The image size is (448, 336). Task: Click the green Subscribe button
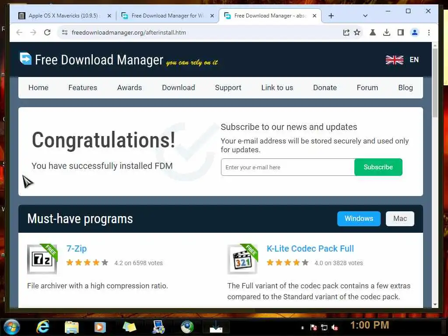[378, 167]
